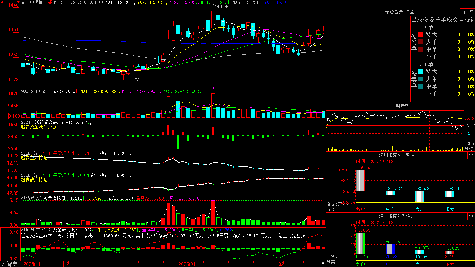Click the AI活跃度2 indicator name
The height and width of the screenshot is (267, 475).
(31, 198)
